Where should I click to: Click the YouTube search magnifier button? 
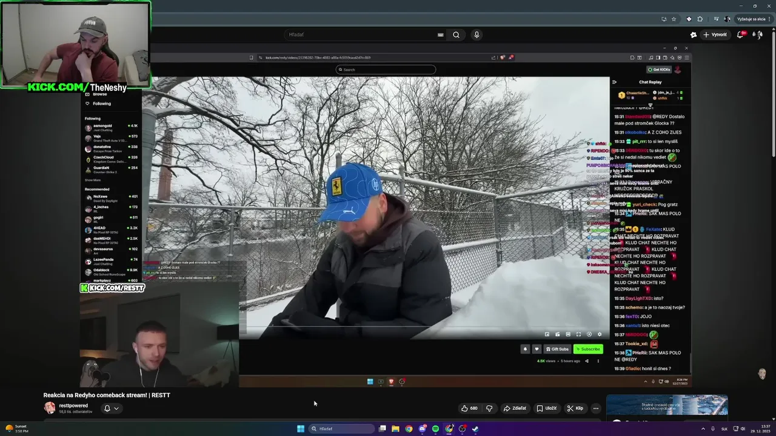(x=456, y=35)
